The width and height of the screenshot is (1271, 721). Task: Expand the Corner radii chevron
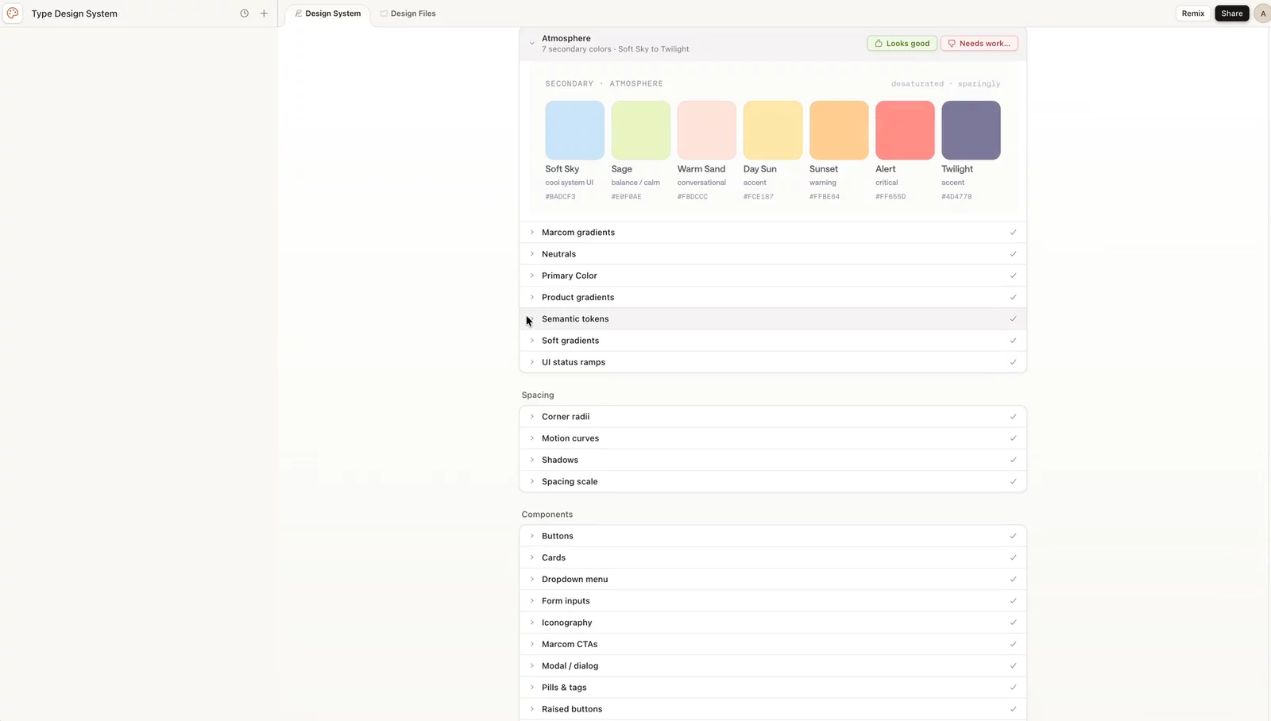click(532, 417)
